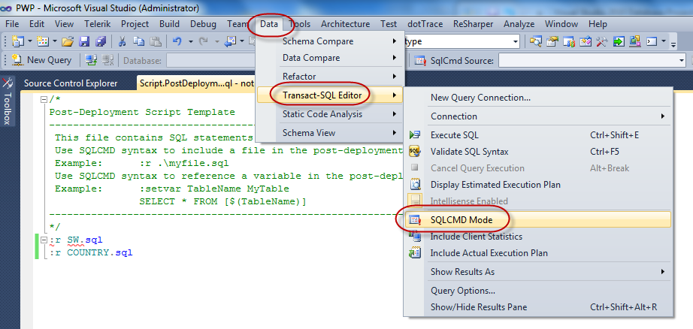Open the Schema Compare submenu
693x329 pixels.
[x=330, y=41]
